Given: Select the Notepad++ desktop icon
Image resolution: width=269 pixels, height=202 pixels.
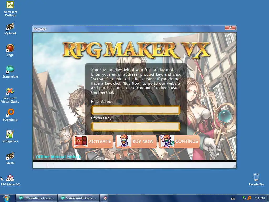Looking at the screenshot, I should (10, 137).
